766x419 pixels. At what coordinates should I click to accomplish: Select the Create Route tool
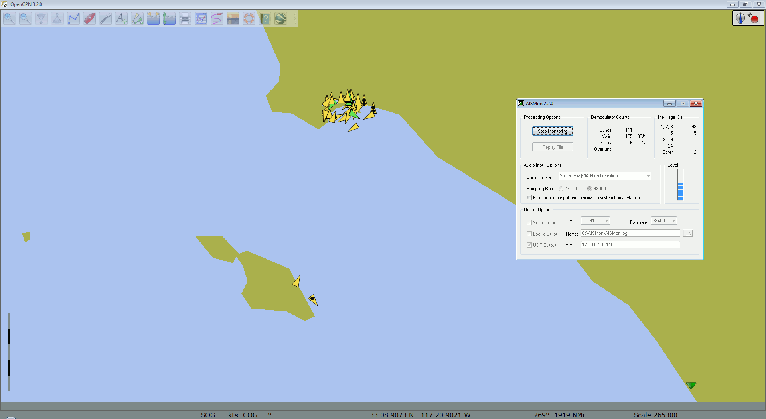pos(73,18)
